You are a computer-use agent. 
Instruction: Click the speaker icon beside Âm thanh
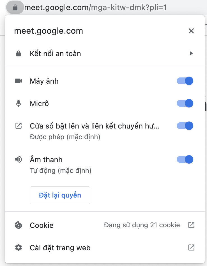[19, 160]
